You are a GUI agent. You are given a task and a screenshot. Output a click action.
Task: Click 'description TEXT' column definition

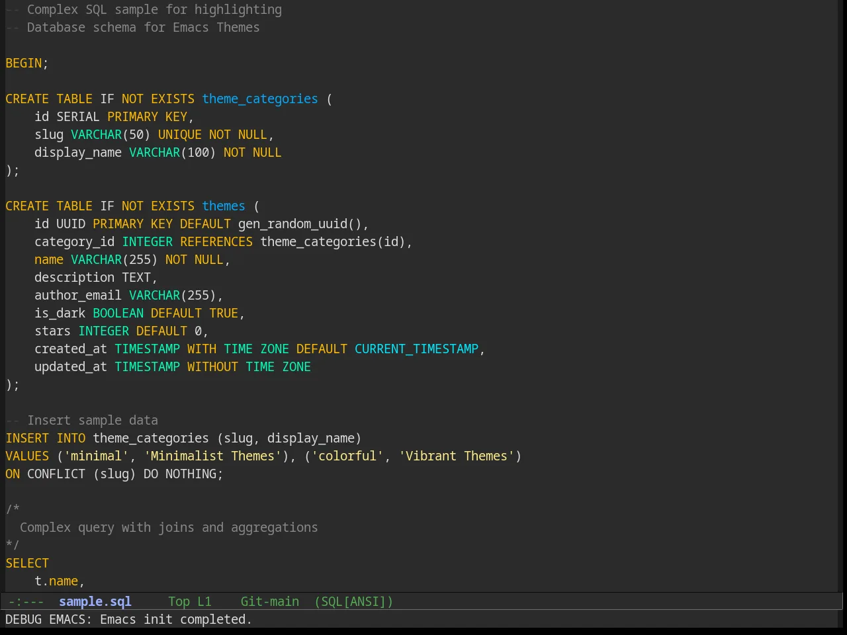pos(93,277)
